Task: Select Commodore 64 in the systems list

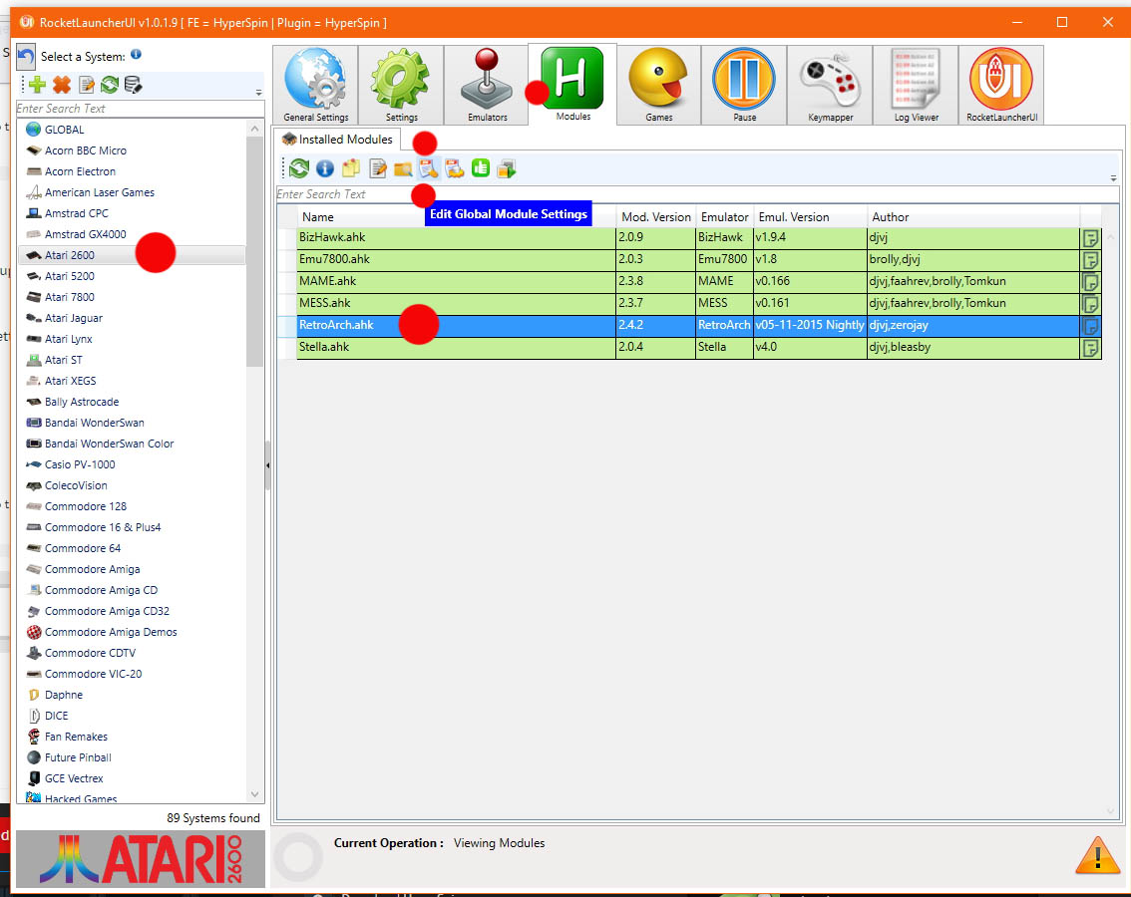Action: pos(83,548)
